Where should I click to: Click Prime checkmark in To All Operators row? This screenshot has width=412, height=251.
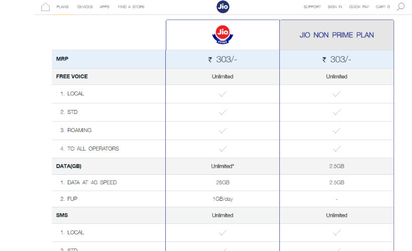point(223,149)
